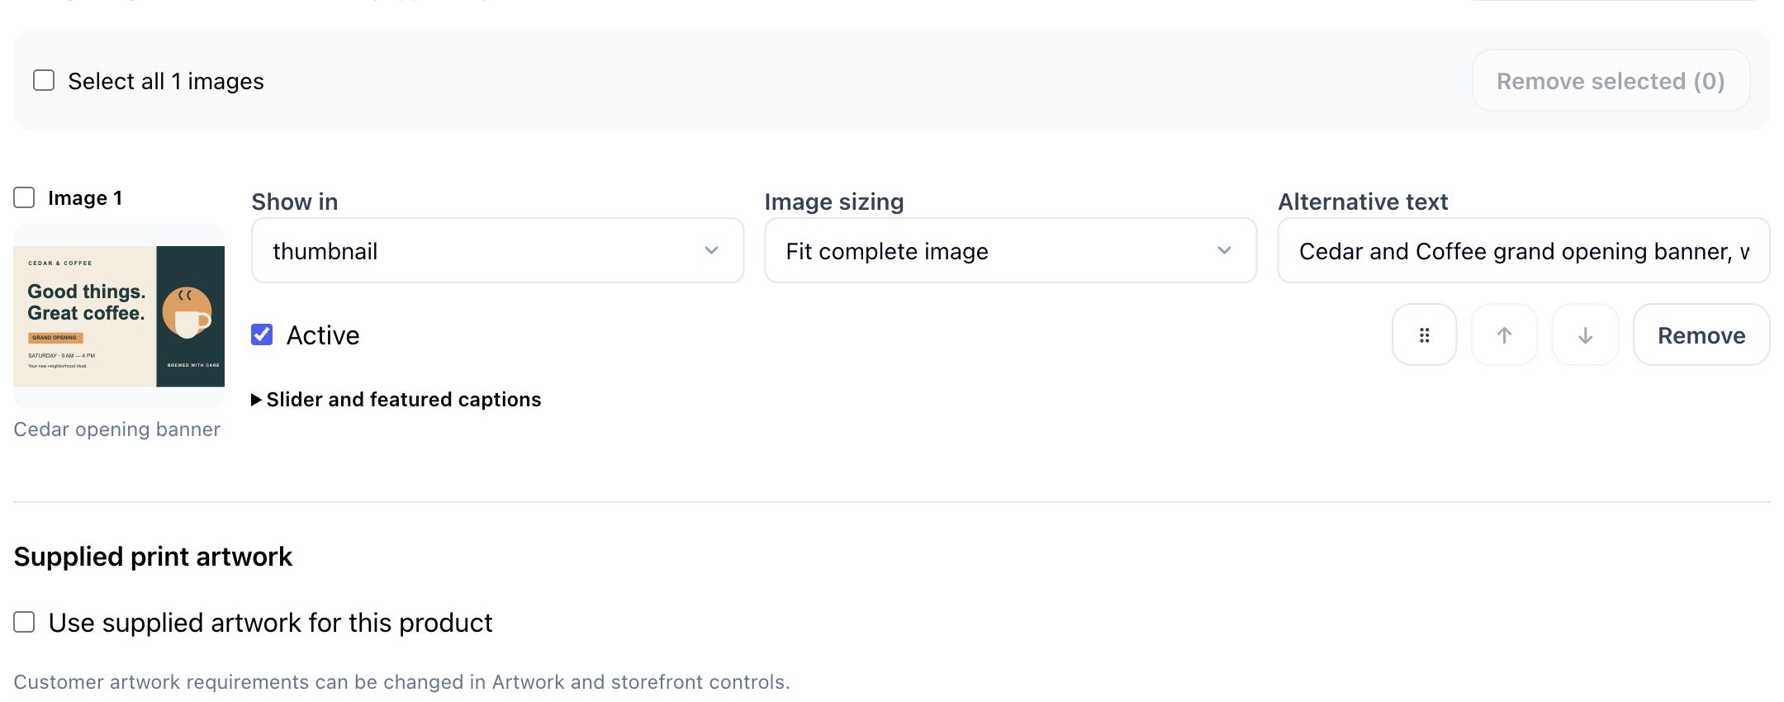Open the Image sizing dropdown
This screenshot has height=702, width=1784.
pos(1010,250)
